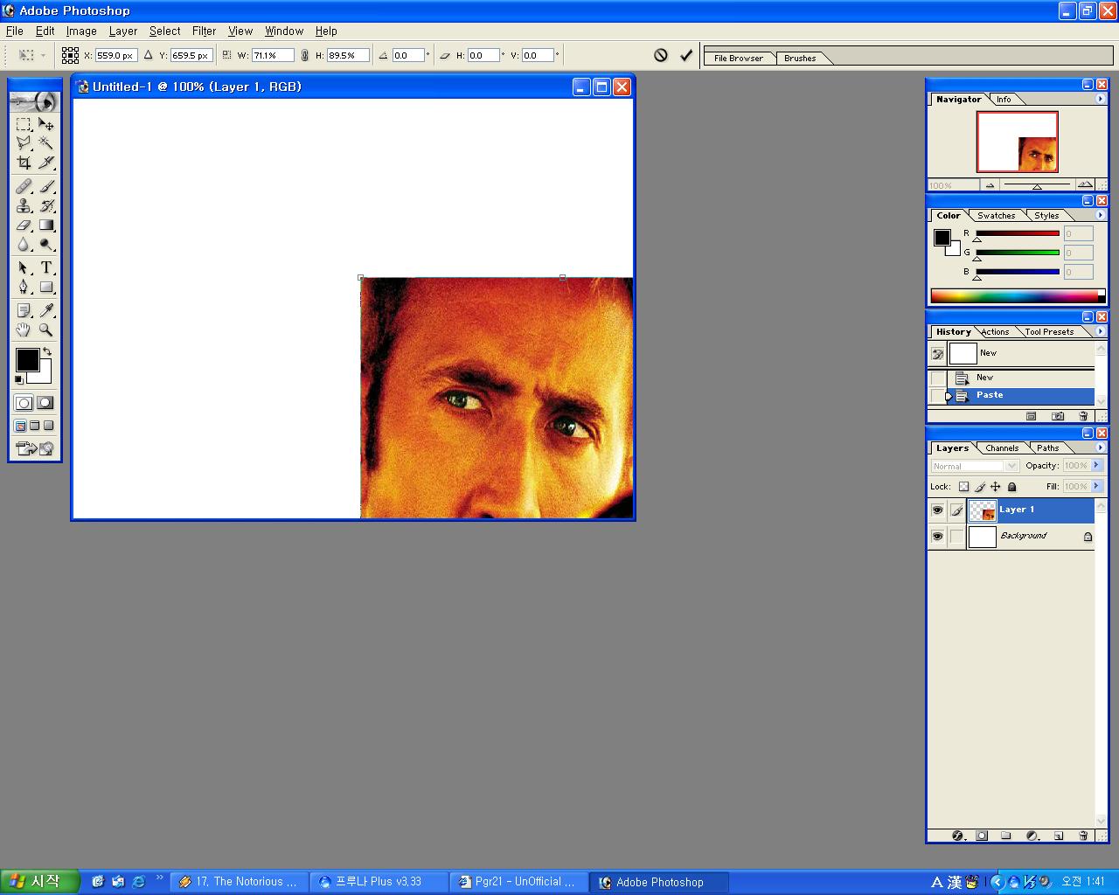The height and width of the screenshot is (895, 1119).
Task: Open the Brushes palette tab
Action: coord(800,58)
